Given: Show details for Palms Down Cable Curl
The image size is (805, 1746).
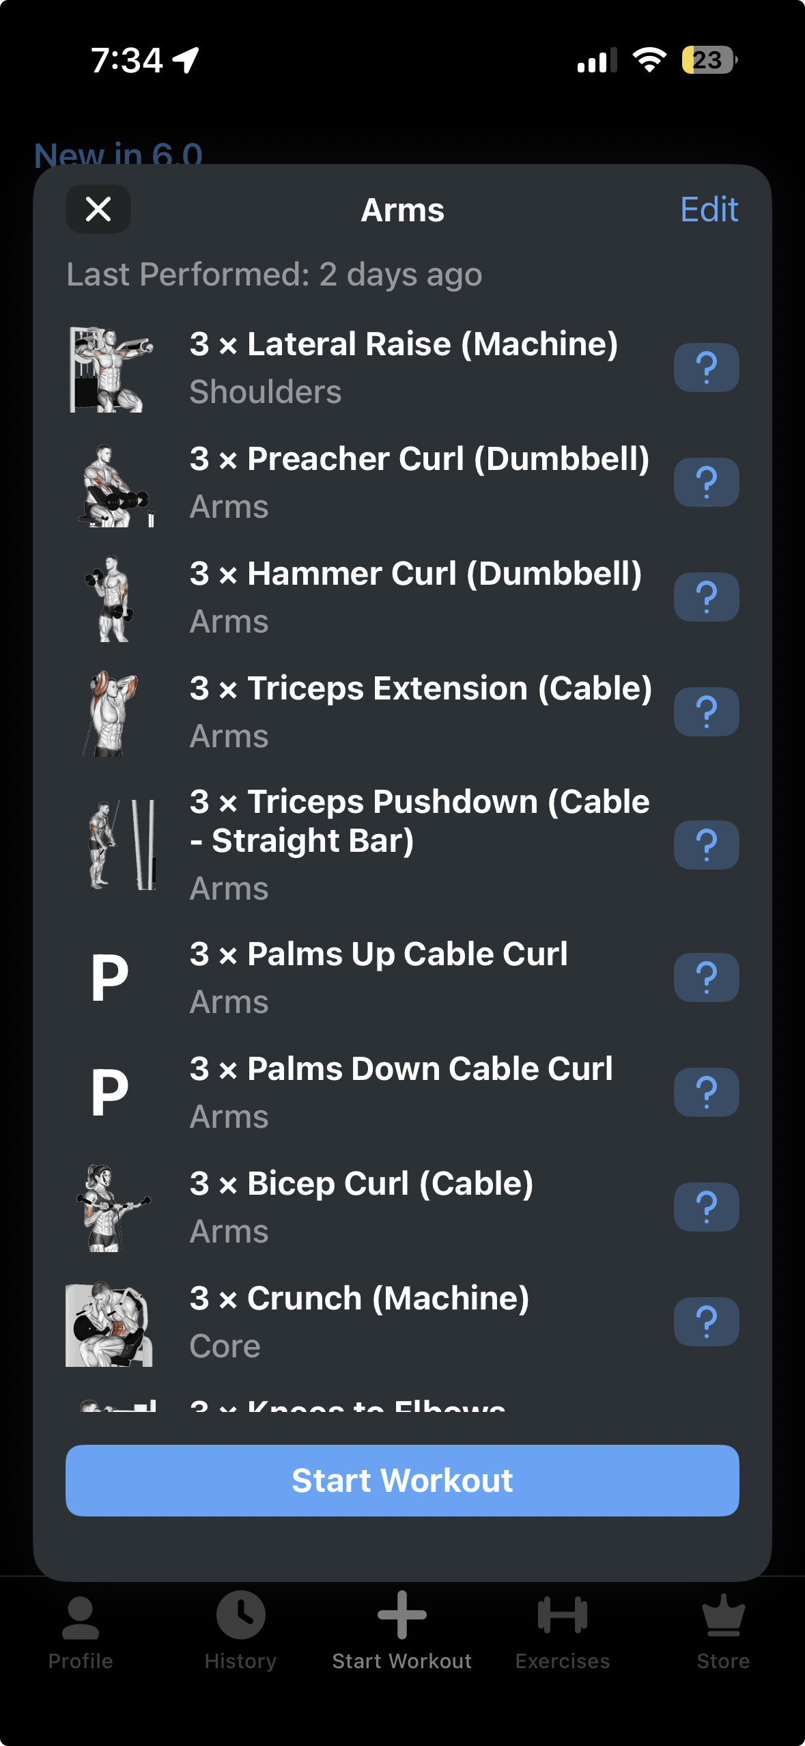Looking at the screenshot, I should (706, 1092).
